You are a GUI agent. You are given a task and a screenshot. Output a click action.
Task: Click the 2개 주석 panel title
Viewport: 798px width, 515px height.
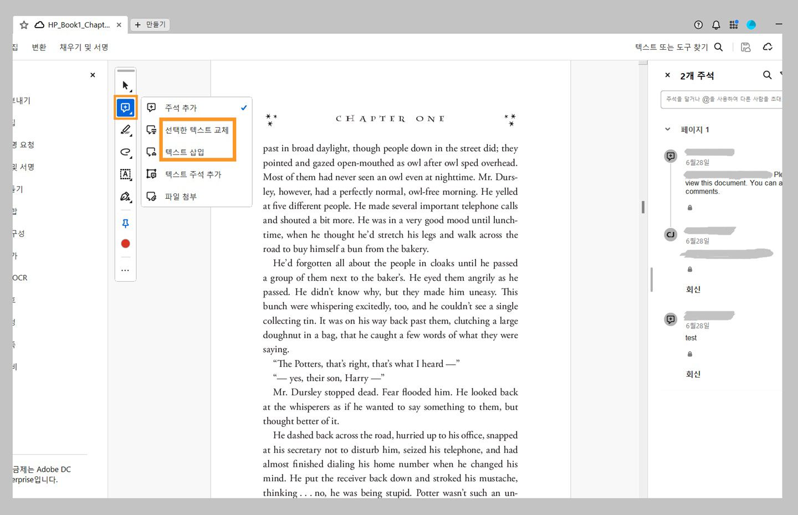[x=697, y=75]
